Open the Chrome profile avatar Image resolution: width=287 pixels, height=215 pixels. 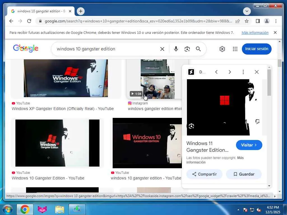(x=267, y=21)
